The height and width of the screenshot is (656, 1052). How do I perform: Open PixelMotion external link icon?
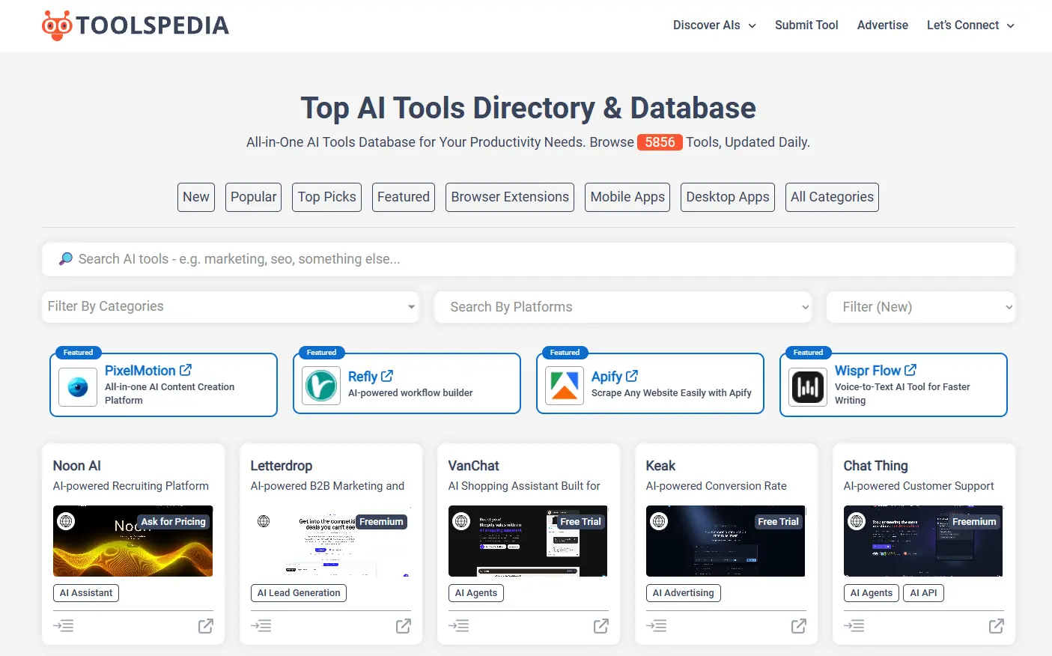coord(186,370)
